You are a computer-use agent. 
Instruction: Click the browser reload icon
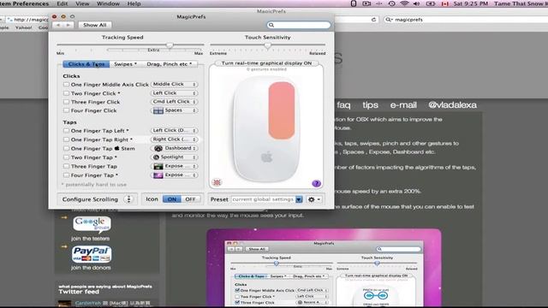click(373, 20)
